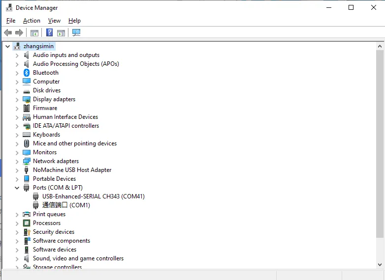
Task: Click the Processors category icon
Action: pyautogui.click(x=27, y=223)
